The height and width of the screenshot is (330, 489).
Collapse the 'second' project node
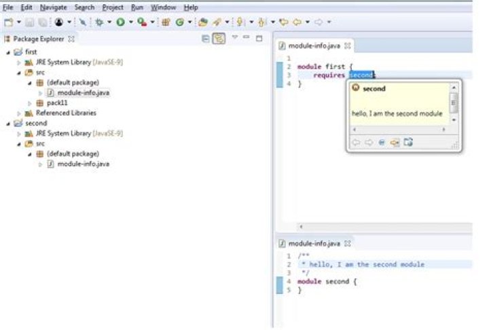point(8,124)
